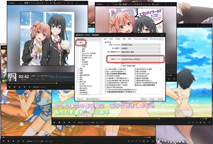The image size is (213, 144).
Task: Click the monitor icon in bottom-left player
Action: (129, 141)
